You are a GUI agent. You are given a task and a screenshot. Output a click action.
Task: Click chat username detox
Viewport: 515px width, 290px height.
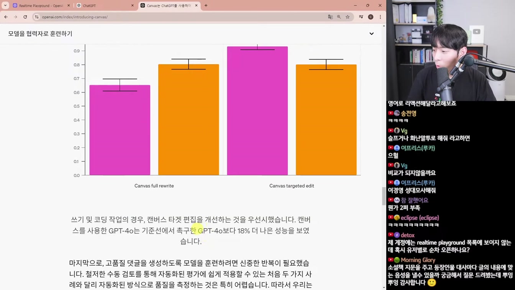pos(407,235)
